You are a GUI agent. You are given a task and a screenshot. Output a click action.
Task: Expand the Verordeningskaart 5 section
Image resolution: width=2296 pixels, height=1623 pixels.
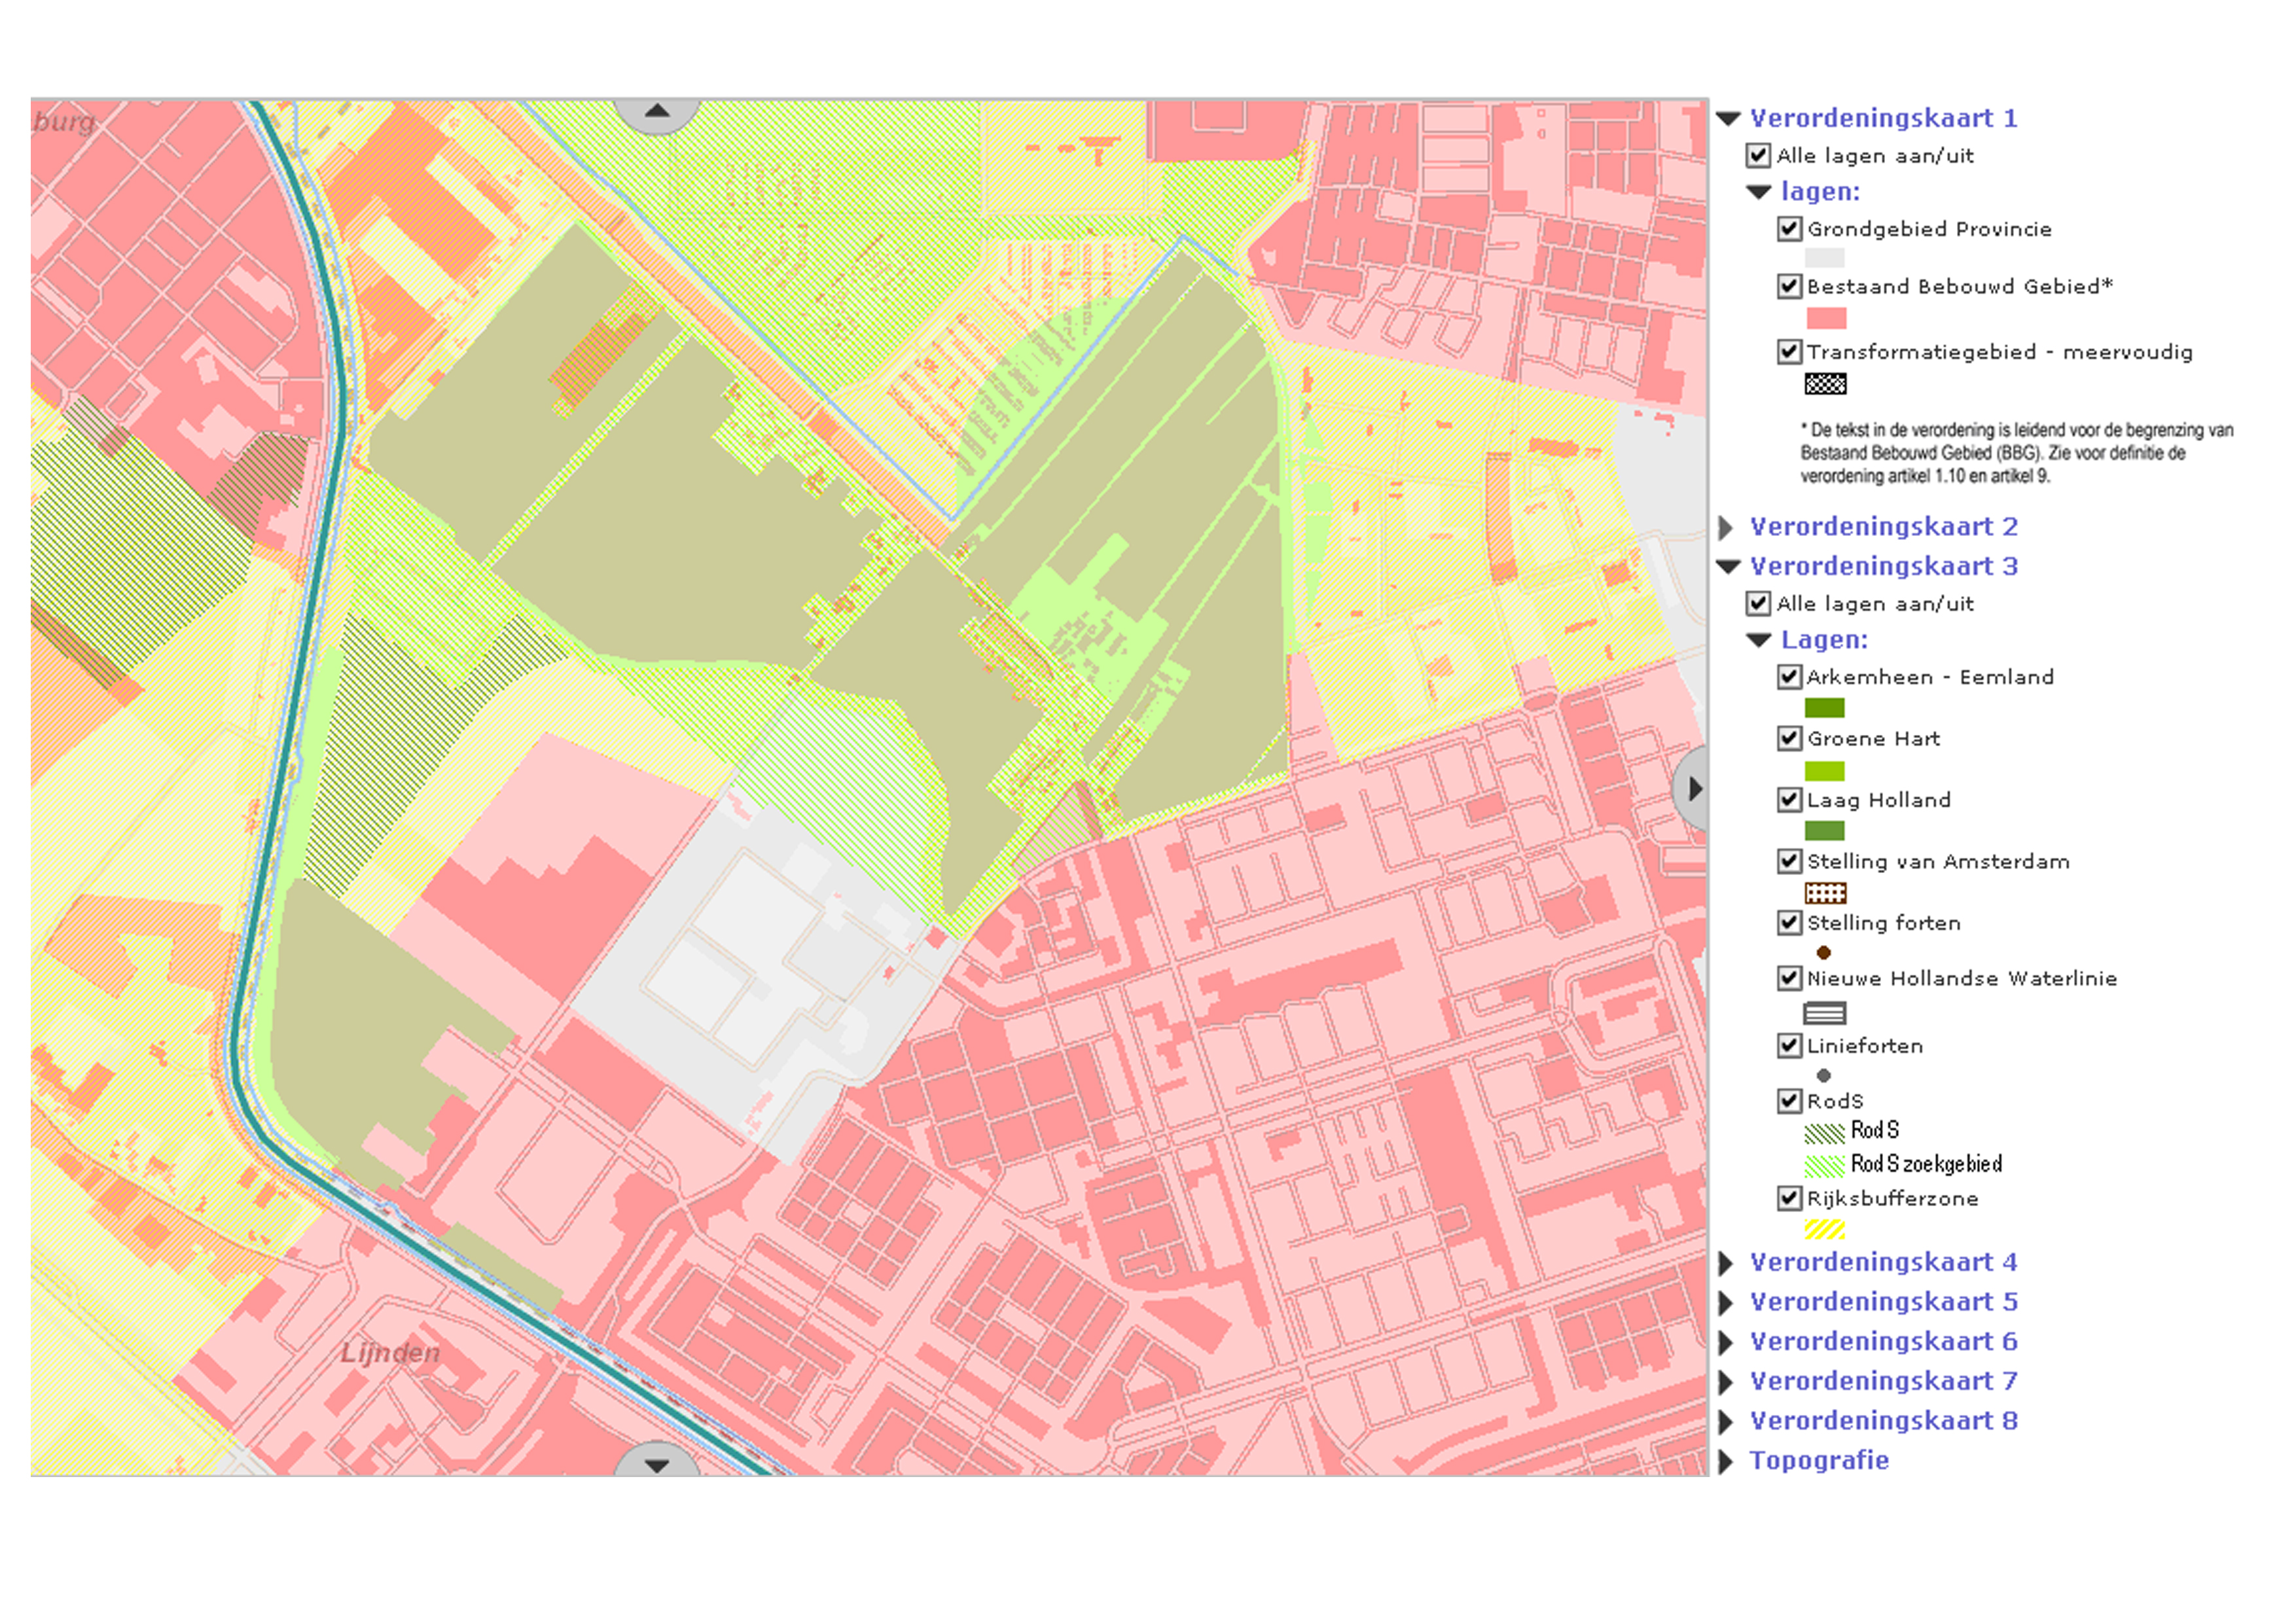[x=1726, y=1303]
